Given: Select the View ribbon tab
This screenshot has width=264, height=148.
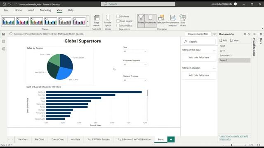Looking at the screenshot, I should tap(59, 10).
